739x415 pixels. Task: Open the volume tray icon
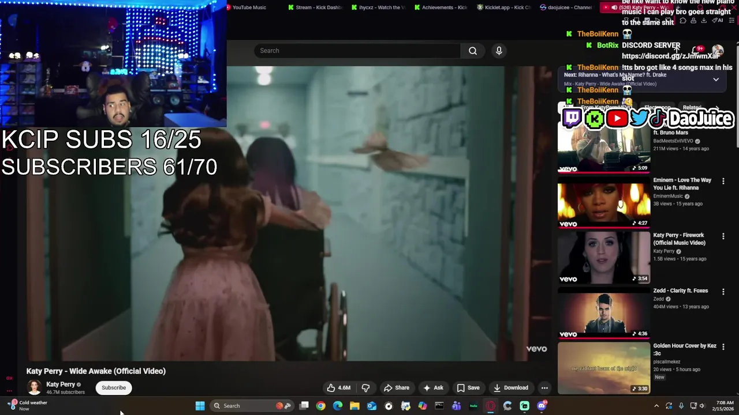tap(703, 406)
